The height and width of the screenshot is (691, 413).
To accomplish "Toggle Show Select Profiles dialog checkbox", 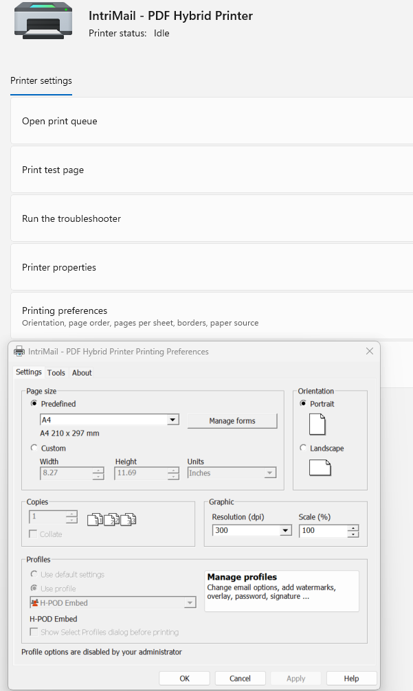I will (34, 631).
